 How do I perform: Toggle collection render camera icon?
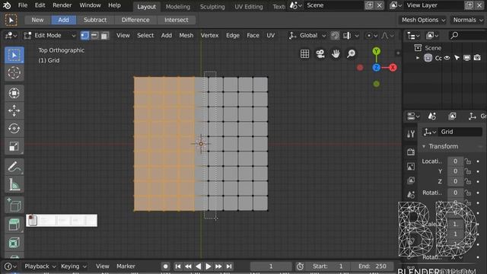[477, 58]
